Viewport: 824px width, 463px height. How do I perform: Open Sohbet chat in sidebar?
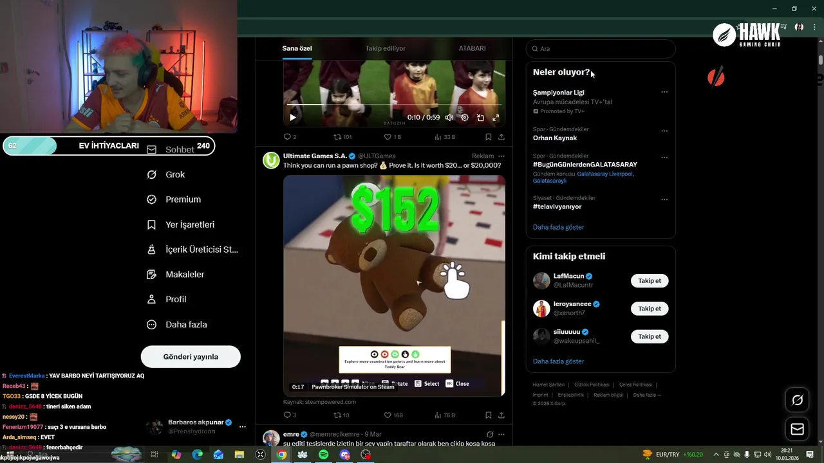pyautogui.click(x=171, y=149)
